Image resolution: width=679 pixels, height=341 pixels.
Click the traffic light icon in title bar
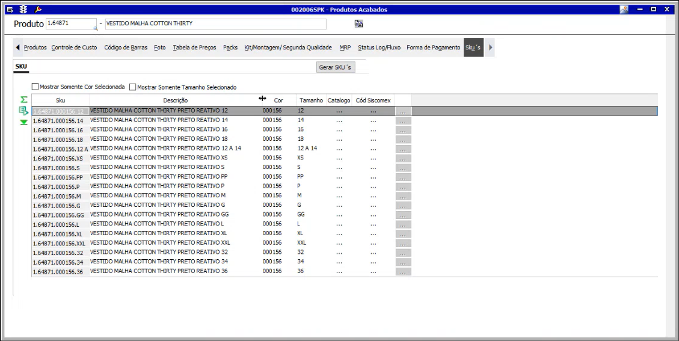click(x=23, y=10)
